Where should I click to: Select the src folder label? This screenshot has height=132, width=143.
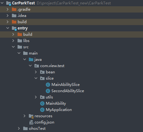coord(26,47)
